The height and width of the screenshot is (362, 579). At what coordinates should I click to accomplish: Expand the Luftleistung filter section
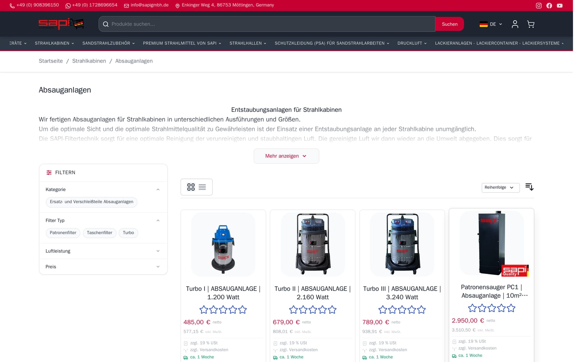click(103, 251)
